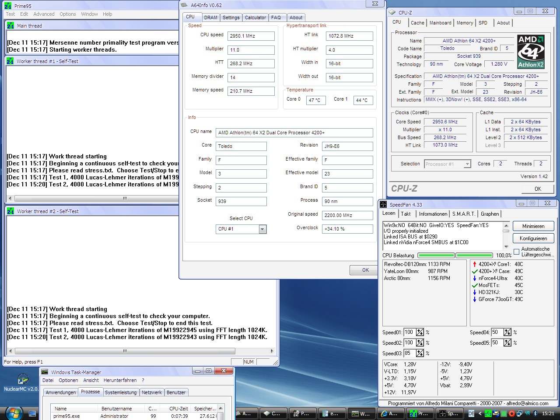Click the AMD Athlon 64 X2 logo

click(x=531, y=52)
